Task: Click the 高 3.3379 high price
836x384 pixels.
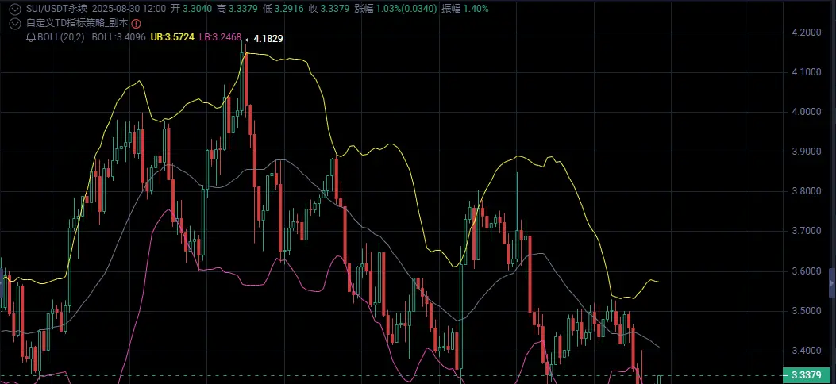Action: click(238, 9)
